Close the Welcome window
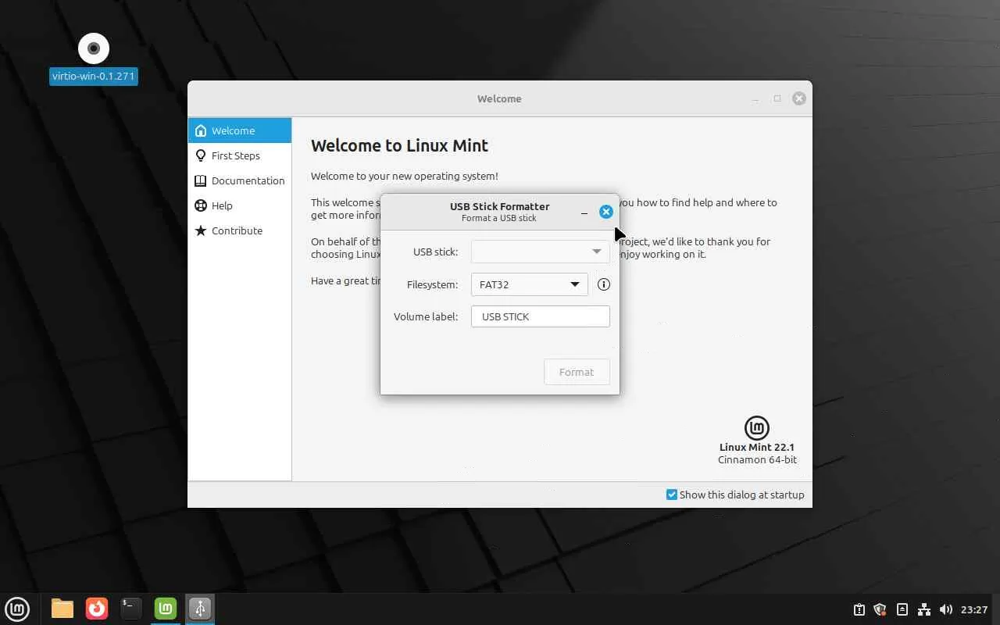Image resolution: width=1000 pixels, height=625 pixels. tap(798, 98)
